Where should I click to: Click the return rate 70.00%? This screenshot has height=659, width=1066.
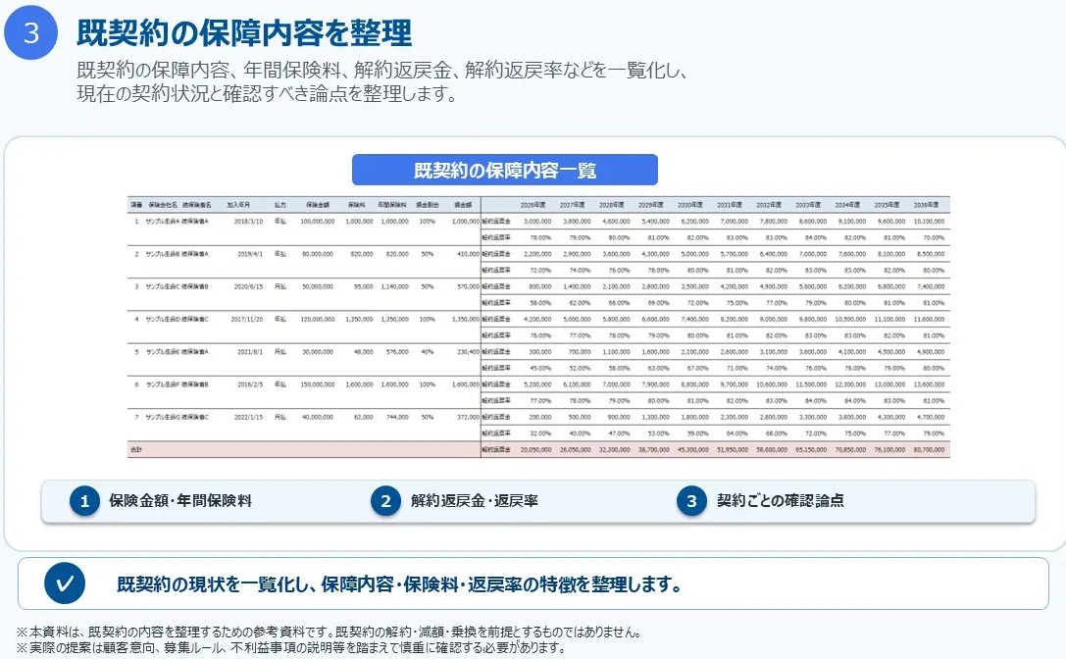coord(934,237)
